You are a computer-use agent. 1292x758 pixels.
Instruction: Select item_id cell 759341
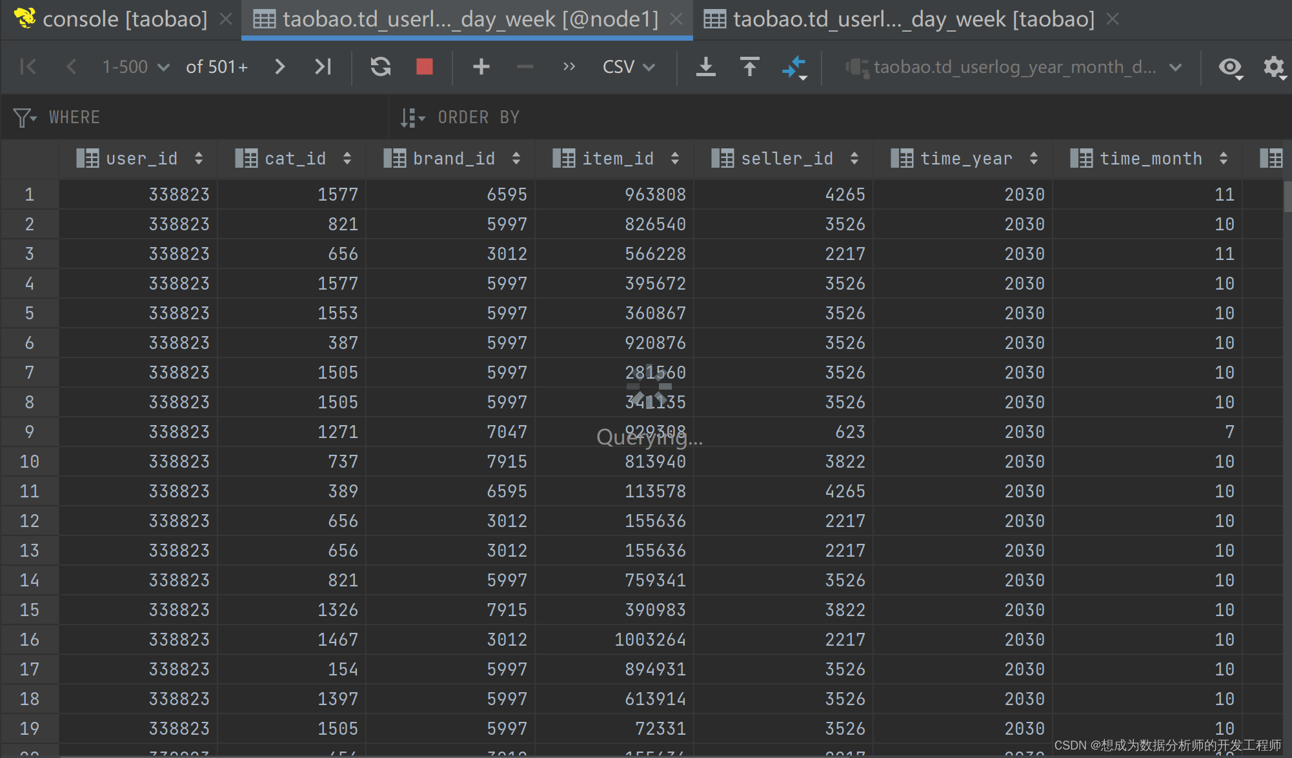pyautogui.click(x=615, y=580)
